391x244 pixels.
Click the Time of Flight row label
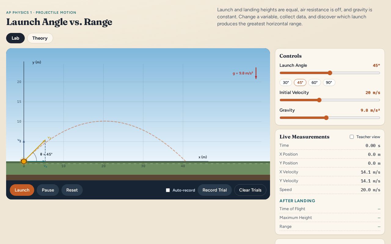(x=292, y=209)
